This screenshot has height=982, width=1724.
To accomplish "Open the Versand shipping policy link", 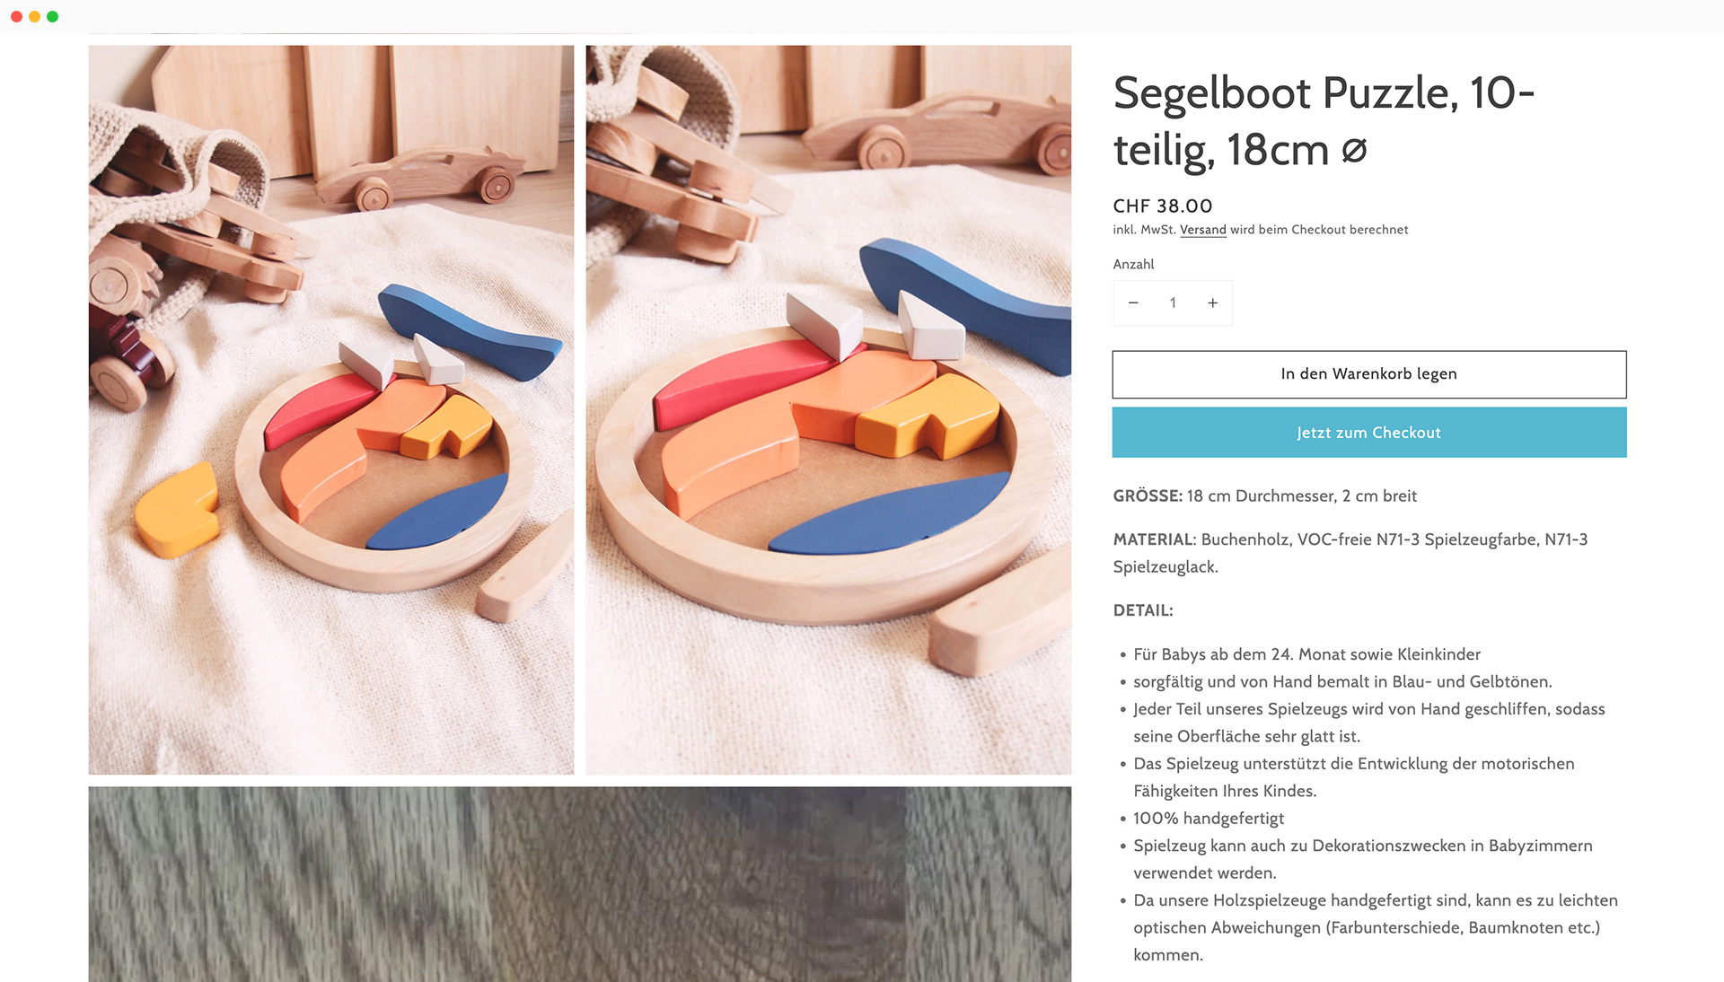I will coord(1202,230).
